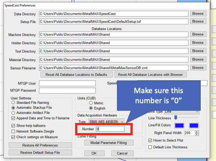
Task: Click the hardware Number input field
Action: (x=110, y=129)
